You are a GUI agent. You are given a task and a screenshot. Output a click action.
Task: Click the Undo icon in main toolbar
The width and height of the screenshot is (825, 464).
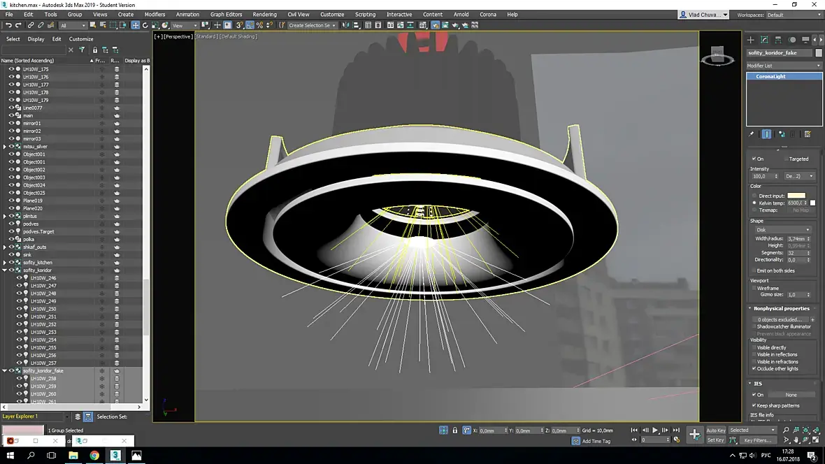coord(8,25)
